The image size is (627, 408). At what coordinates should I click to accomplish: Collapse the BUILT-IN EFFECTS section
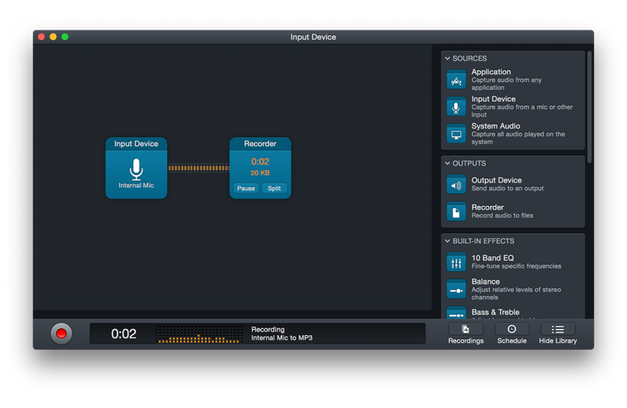coord(448,241)
